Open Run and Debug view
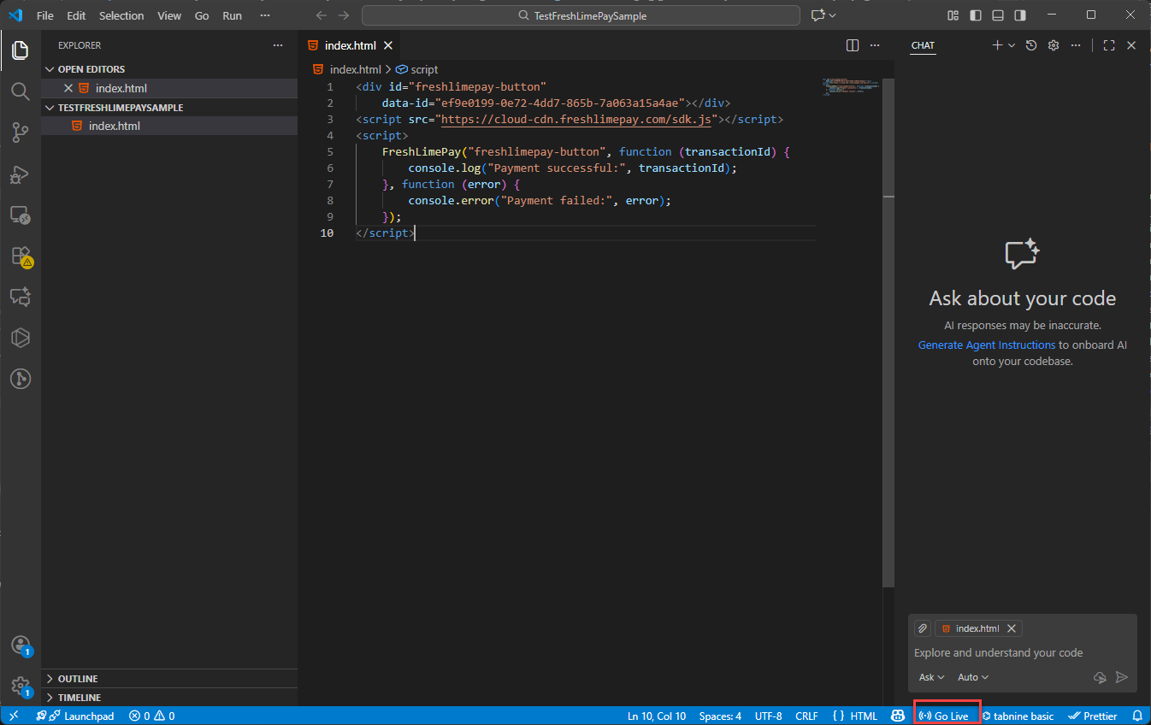 tap(20, 174)
